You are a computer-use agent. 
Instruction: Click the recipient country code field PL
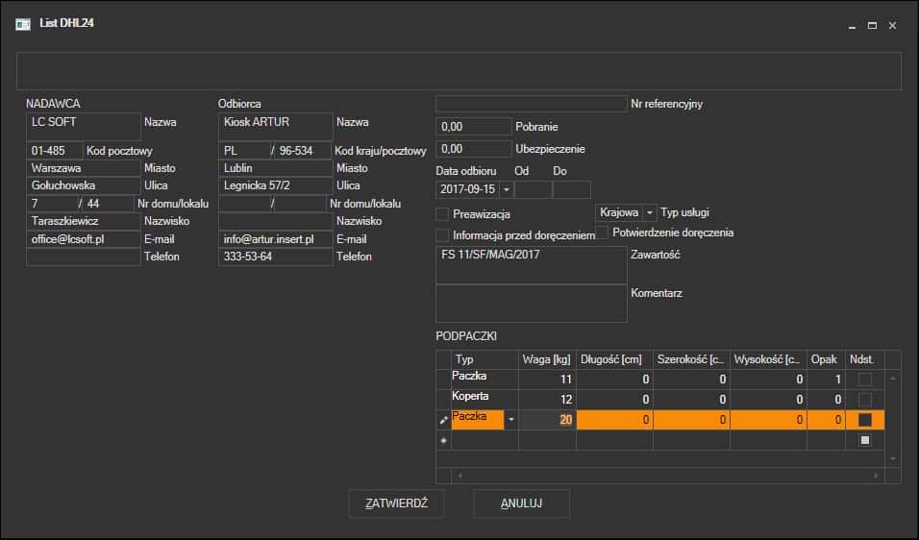click(244, 151)
